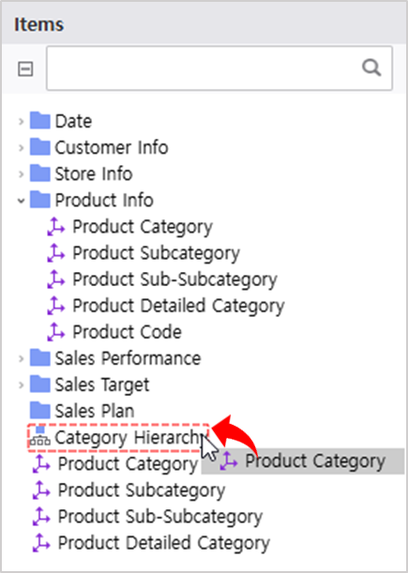Select Product Subcategory under Category Hierarchy

point(142,490)
